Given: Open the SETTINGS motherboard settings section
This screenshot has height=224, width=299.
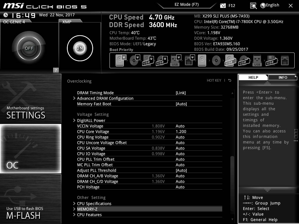Looking at the screenshot, I should [30, 99].
